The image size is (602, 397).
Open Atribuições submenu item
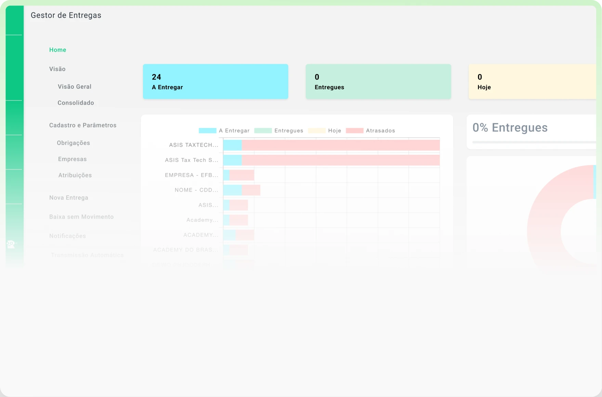75,175
